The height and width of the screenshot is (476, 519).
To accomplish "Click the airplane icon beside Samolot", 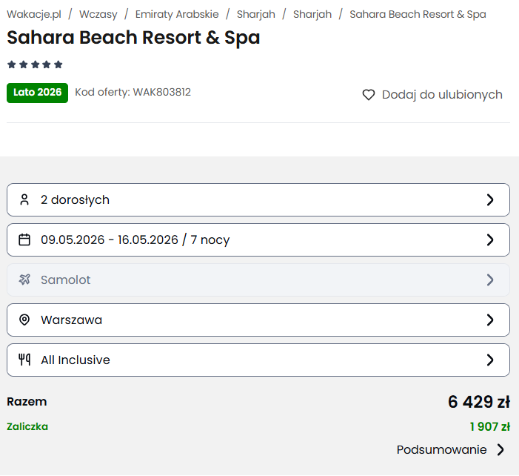I will pos(24,280).
